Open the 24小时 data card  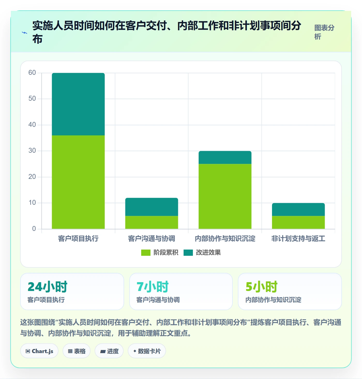(72, 291)
